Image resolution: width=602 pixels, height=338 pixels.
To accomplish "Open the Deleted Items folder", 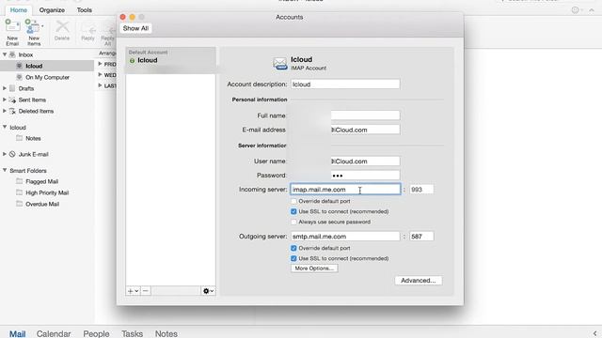I will click(36, 111).
